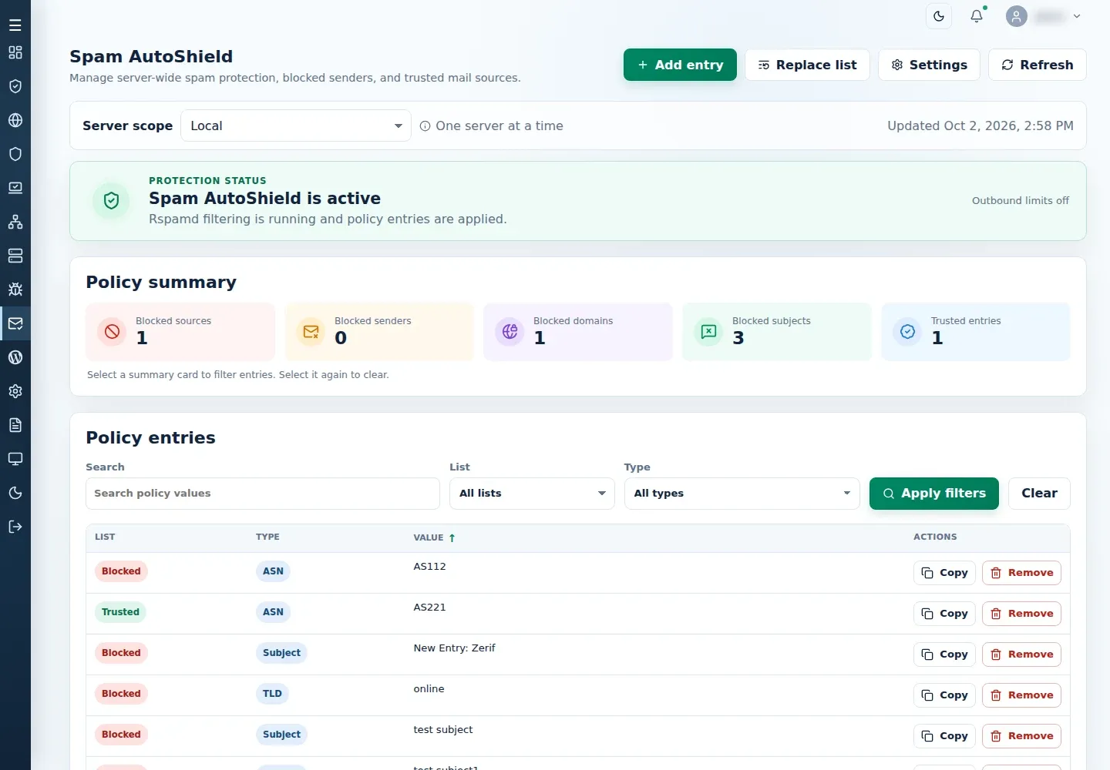1110x770 pixels.
Task: Click the Replace list button
Action: 807,65
